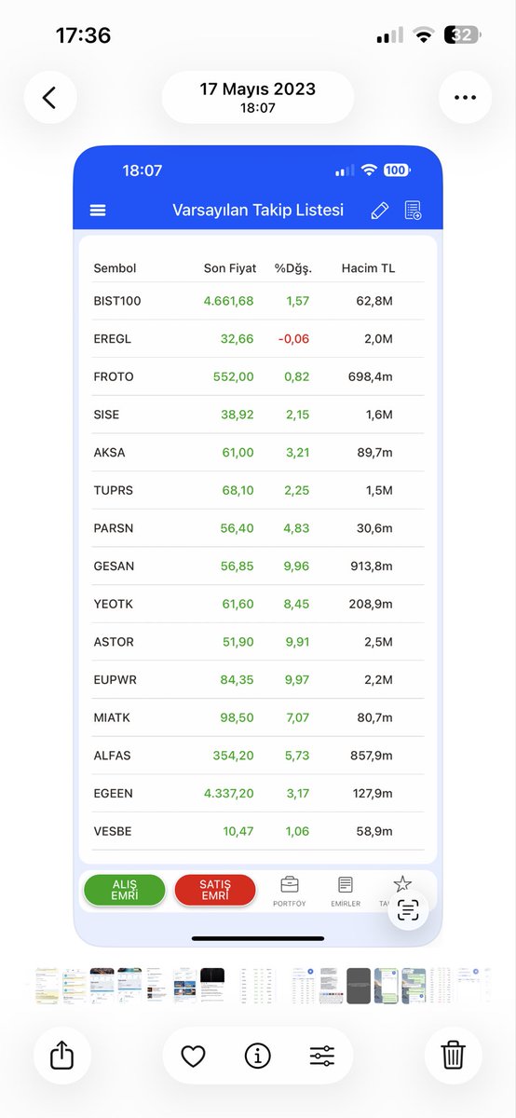Image resolution: width=516 pixels, height=1118 pixels.
Task: Select the BIST100 row symbol
Action: 117,301
